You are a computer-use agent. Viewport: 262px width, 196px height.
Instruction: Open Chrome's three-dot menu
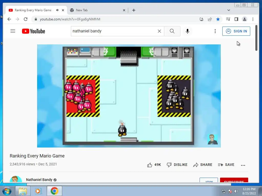click(253, 19)
